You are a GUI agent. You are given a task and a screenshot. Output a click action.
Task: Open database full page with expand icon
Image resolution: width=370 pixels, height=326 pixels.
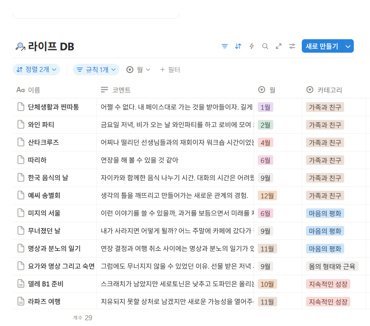coord(279,46)
